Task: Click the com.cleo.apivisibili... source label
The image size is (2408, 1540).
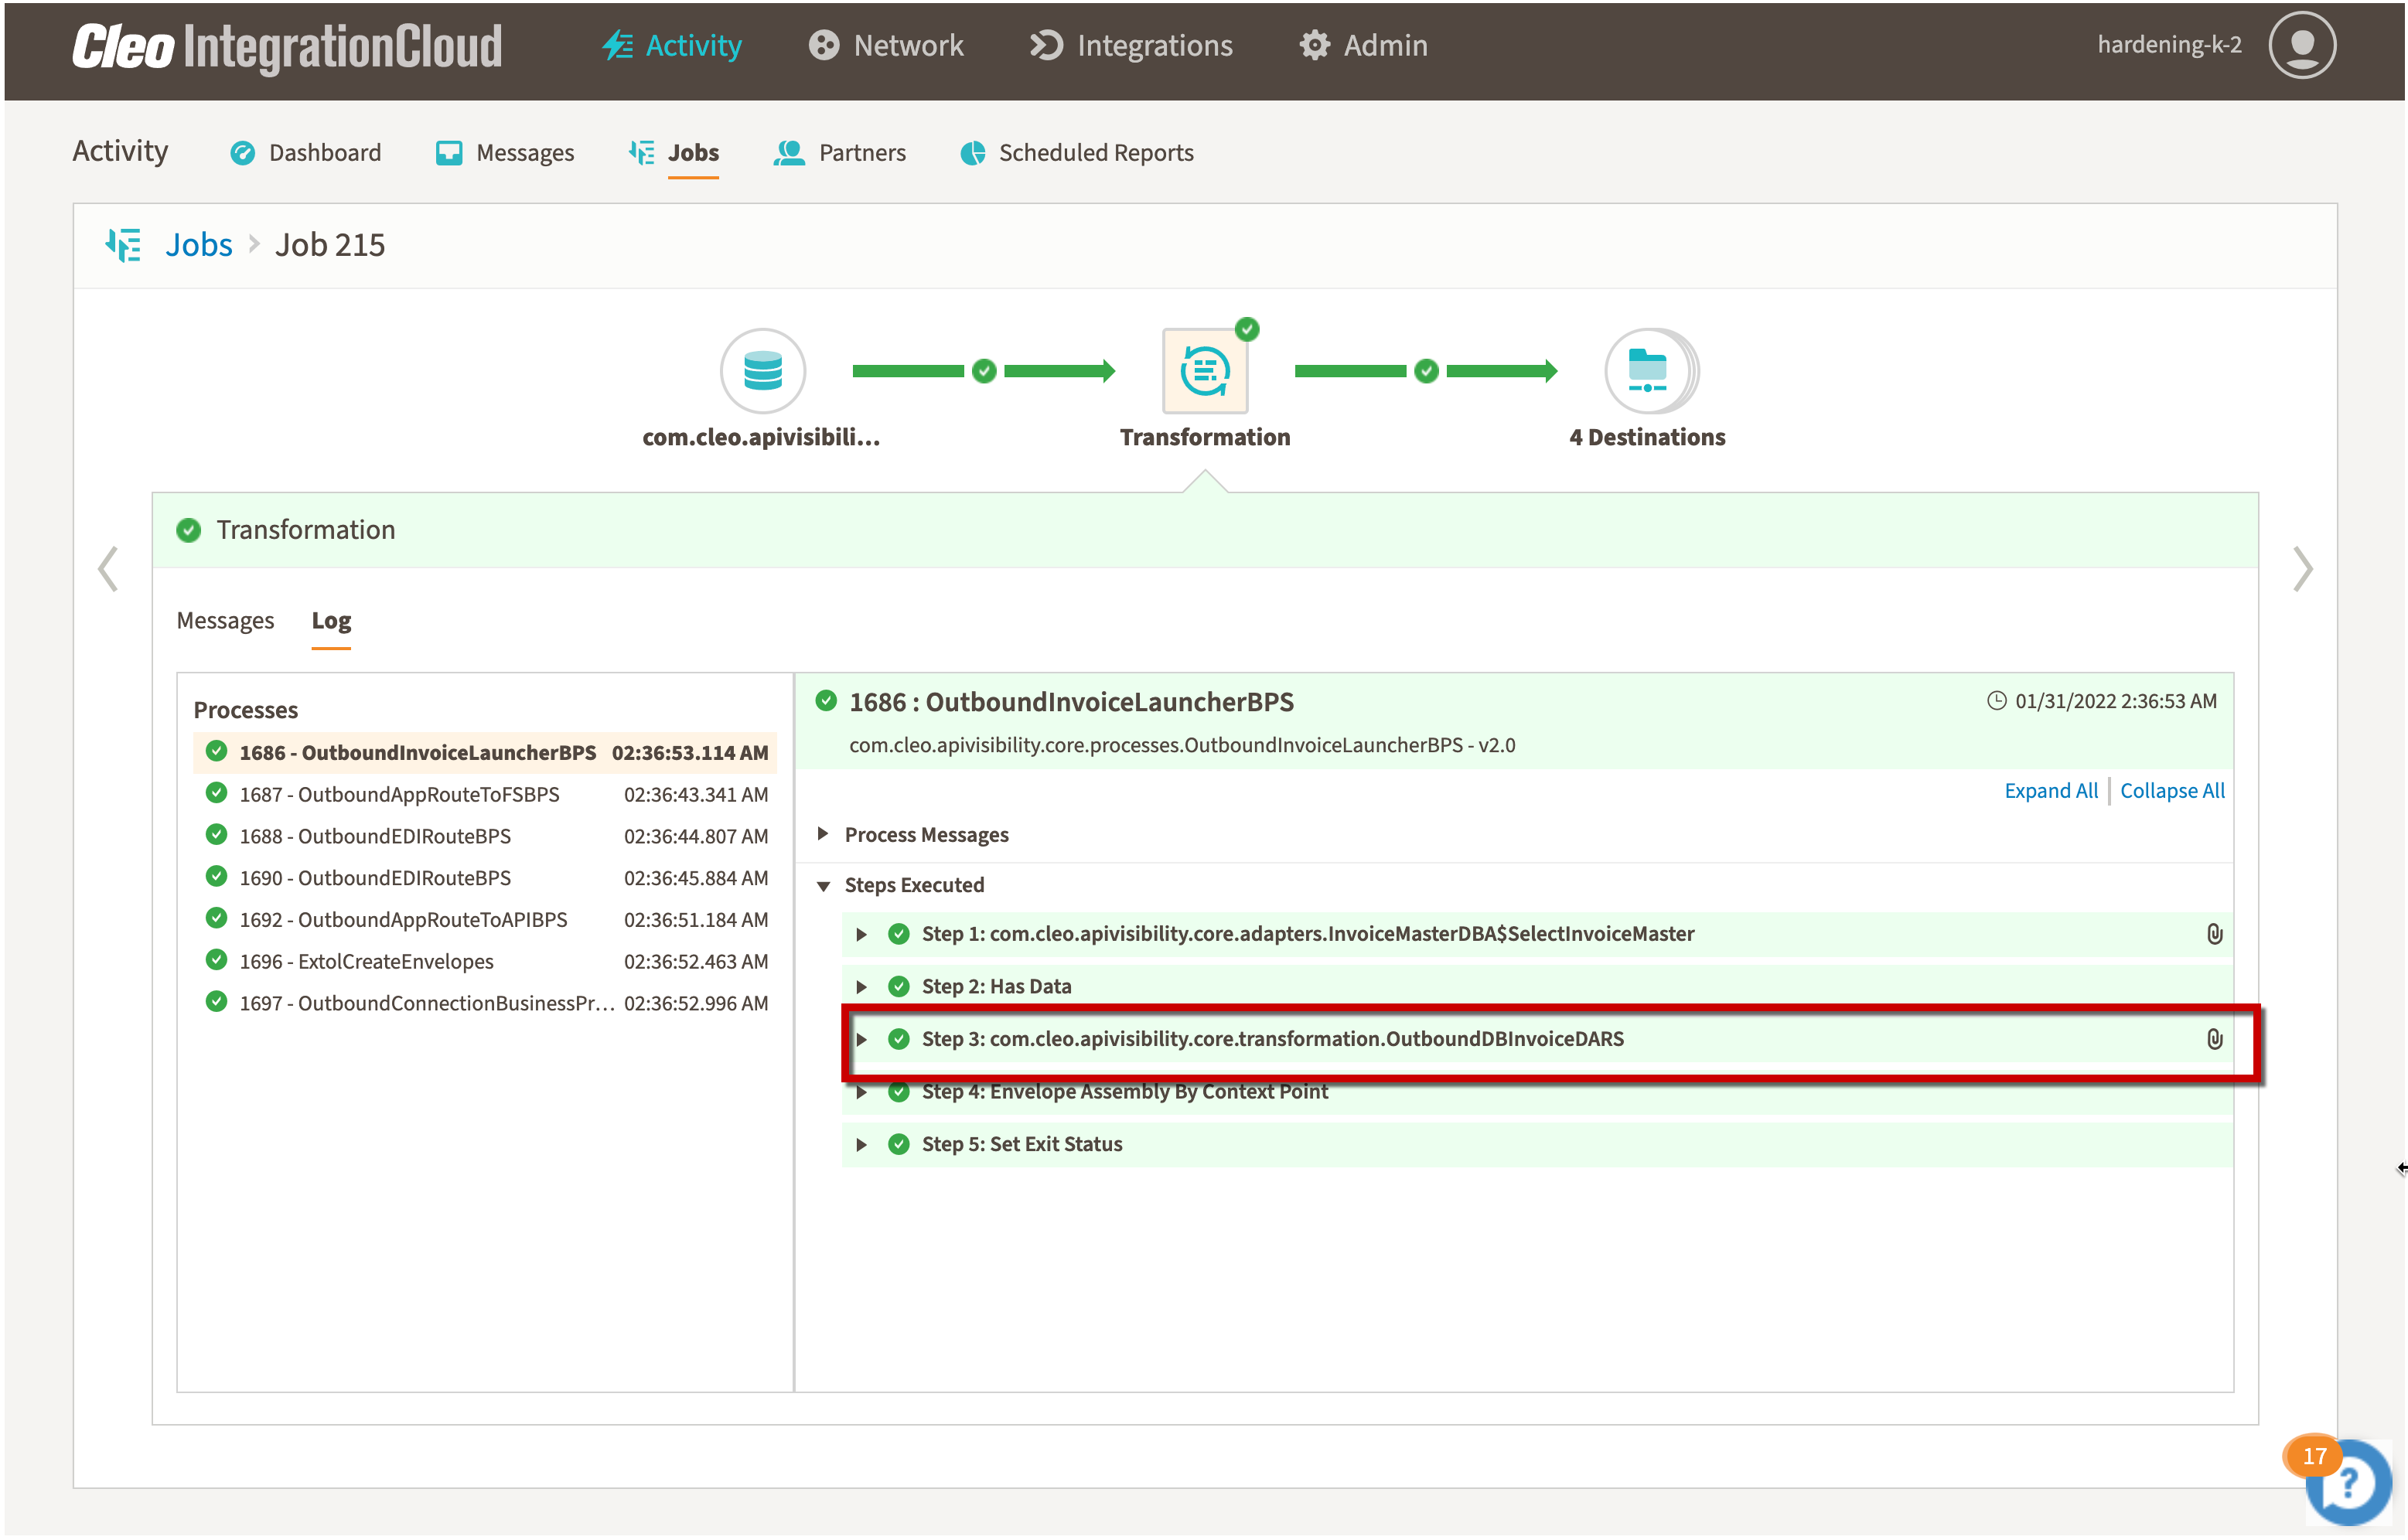Action: (761, 437)
